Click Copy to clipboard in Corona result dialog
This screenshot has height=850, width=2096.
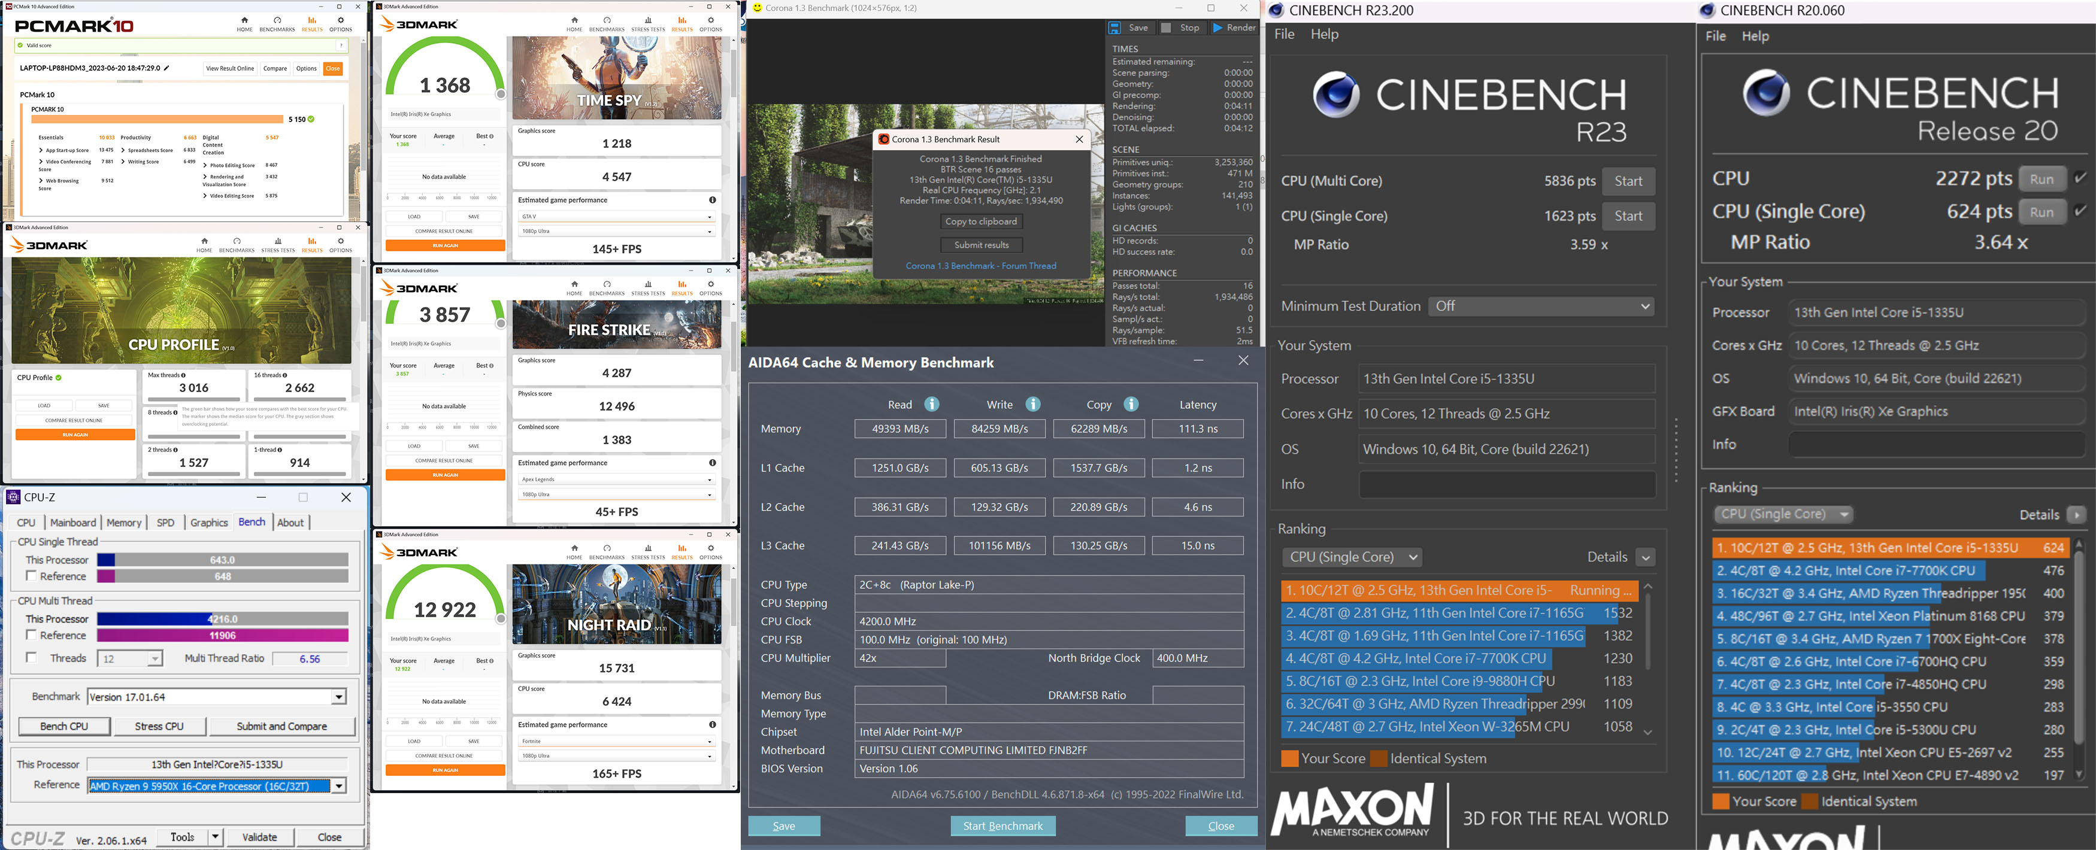point(980,221)
